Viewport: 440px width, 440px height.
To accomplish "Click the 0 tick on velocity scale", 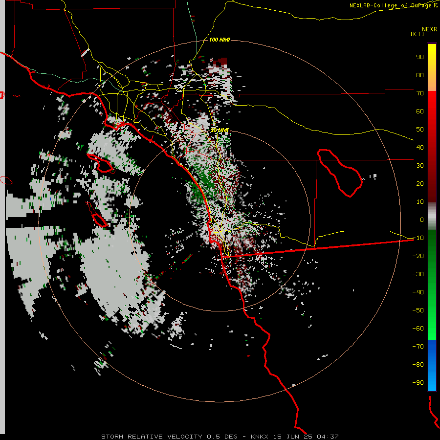I will (422, 220).
